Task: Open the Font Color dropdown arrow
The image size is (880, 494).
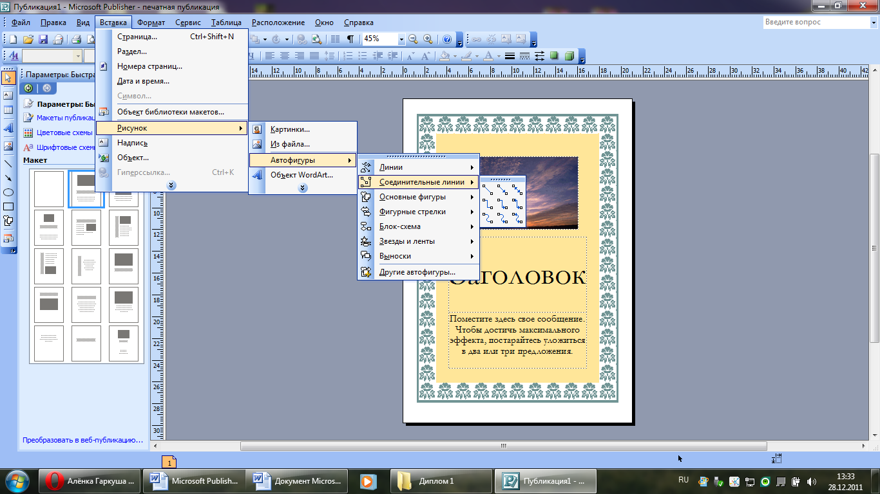Action: point(499,56)
